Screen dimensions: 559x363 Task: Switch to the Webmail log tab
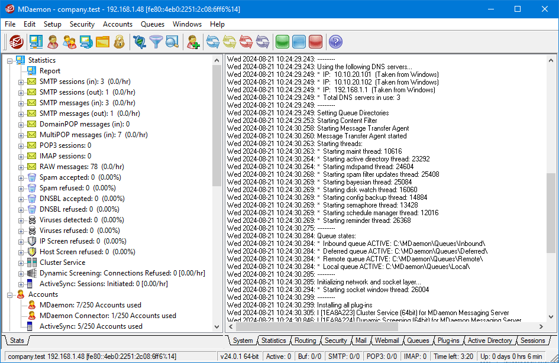[x=387, y=341]
